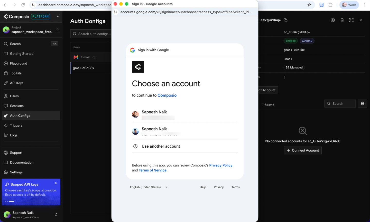
Task: Expand the Composio Platform dropdown chevron
Action: coord(58,17)
